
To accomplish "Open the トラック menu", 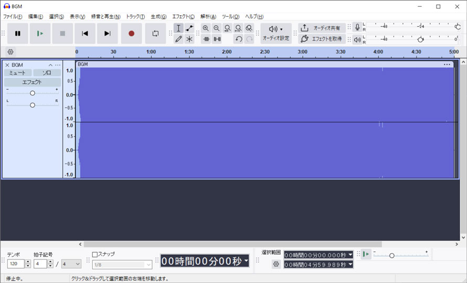I will 135,17.
